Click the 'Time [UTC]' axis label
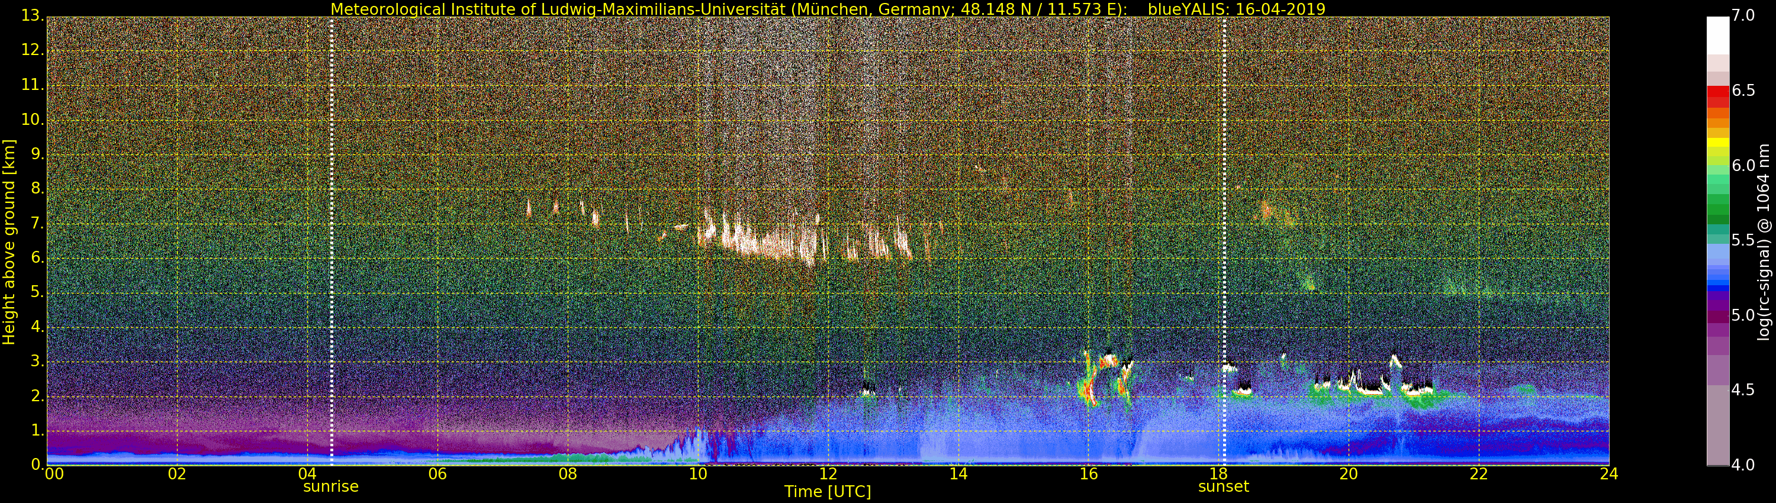Image resolution: width=1776 pixels, height=503 pixels. pos(828,492)
